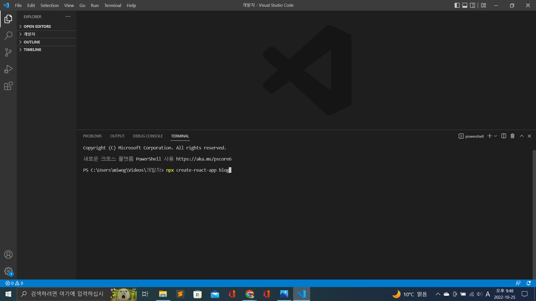The image size is (536, 301).
Task: Open Sublime Text from taskbar
Action: pos(180,294)
